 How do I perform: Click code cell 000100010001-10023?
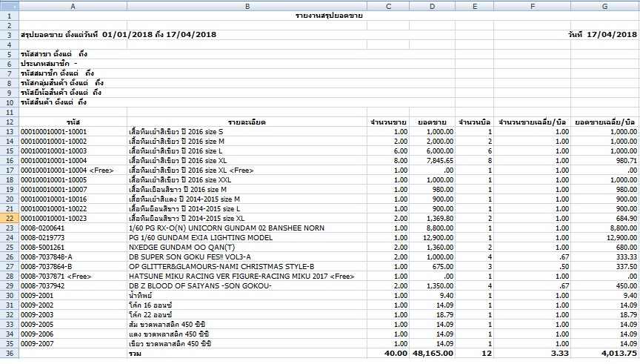pos(73,219)
